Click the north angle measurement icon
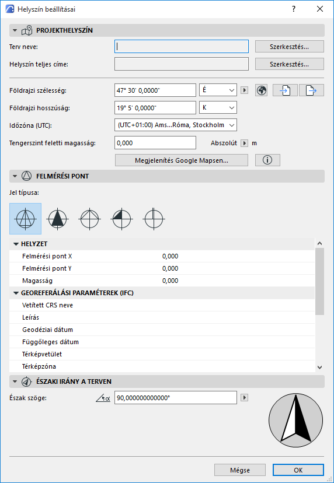This screenshot has height=483, width=334. [x=103, y=398]
